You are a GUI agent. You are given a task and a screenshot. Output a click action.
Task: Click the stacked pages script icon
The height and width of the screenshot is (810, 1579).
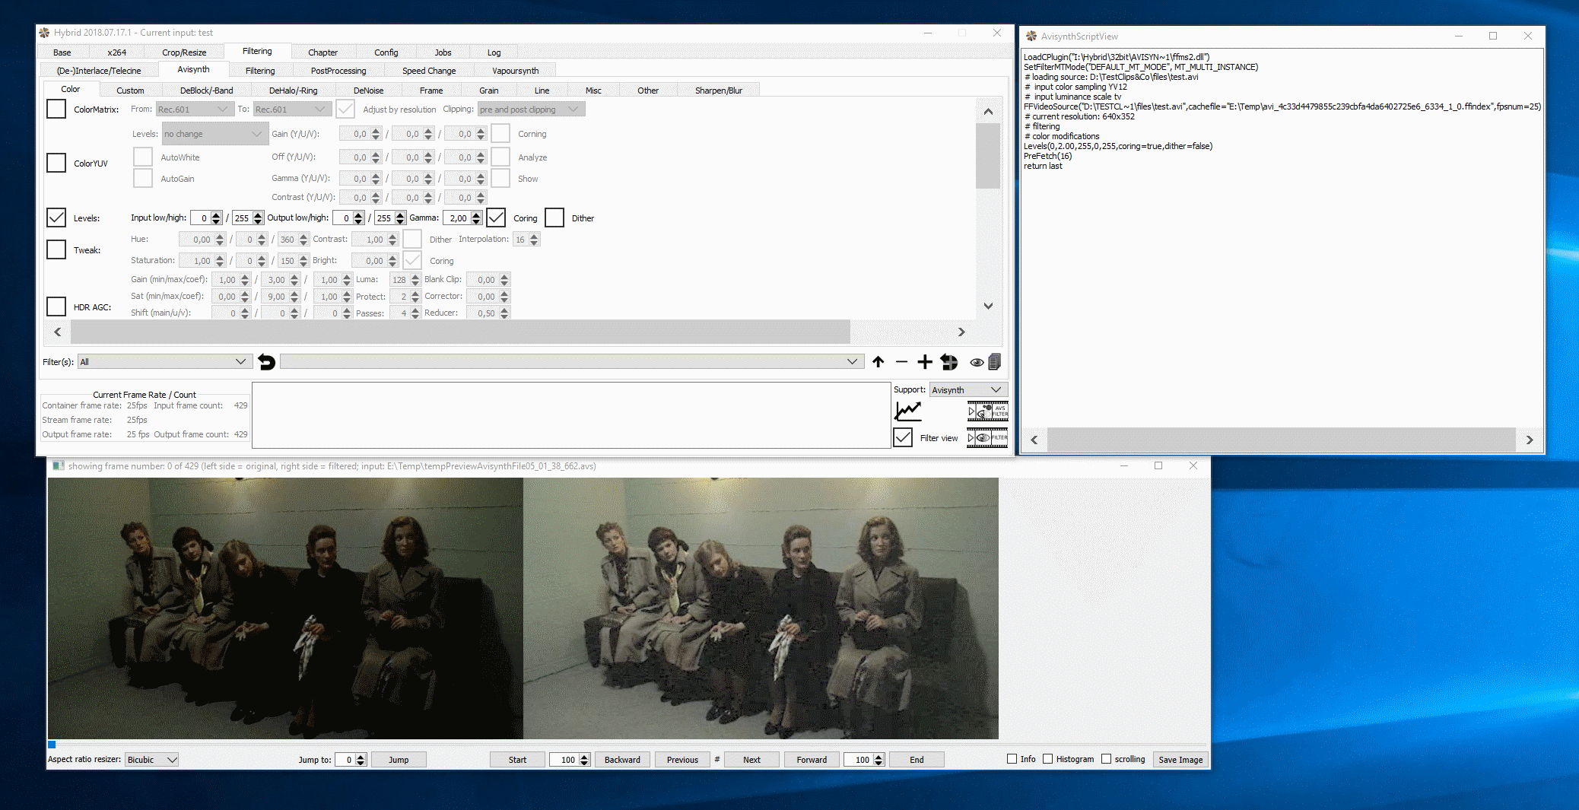coord(994,362)
